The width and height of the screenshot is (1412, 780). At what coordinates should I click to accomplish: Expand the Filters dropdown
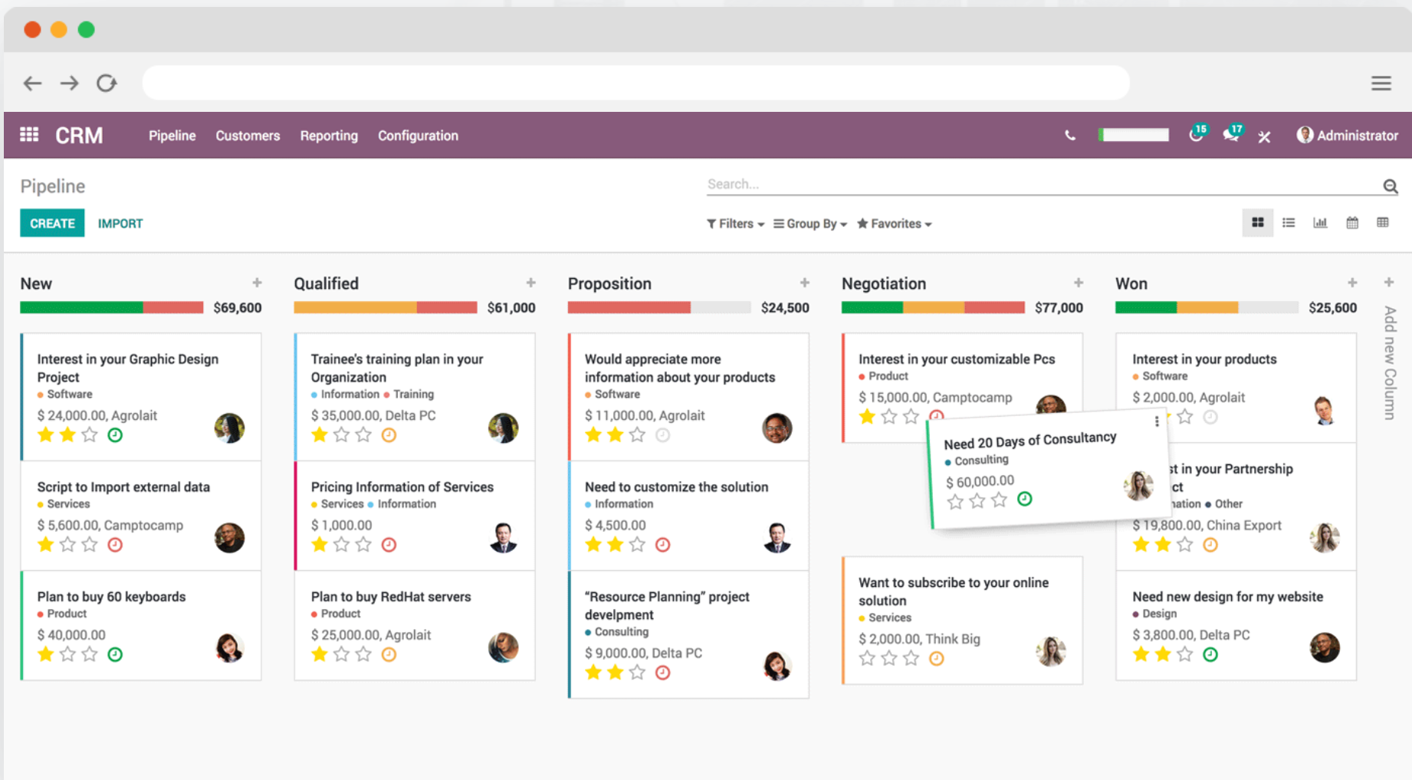[736, 224]
